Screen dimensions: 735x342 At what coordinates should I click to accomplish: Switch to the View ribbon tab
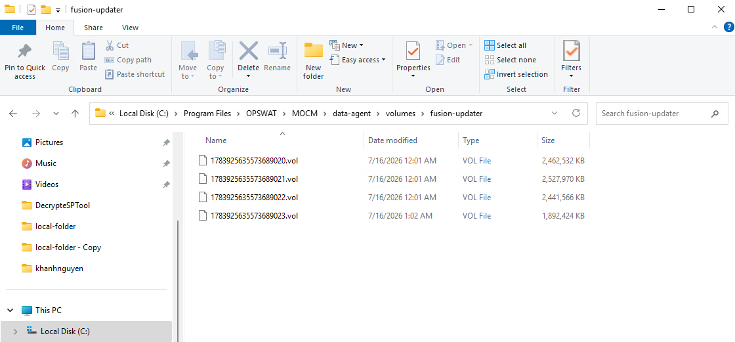(130, 28)
